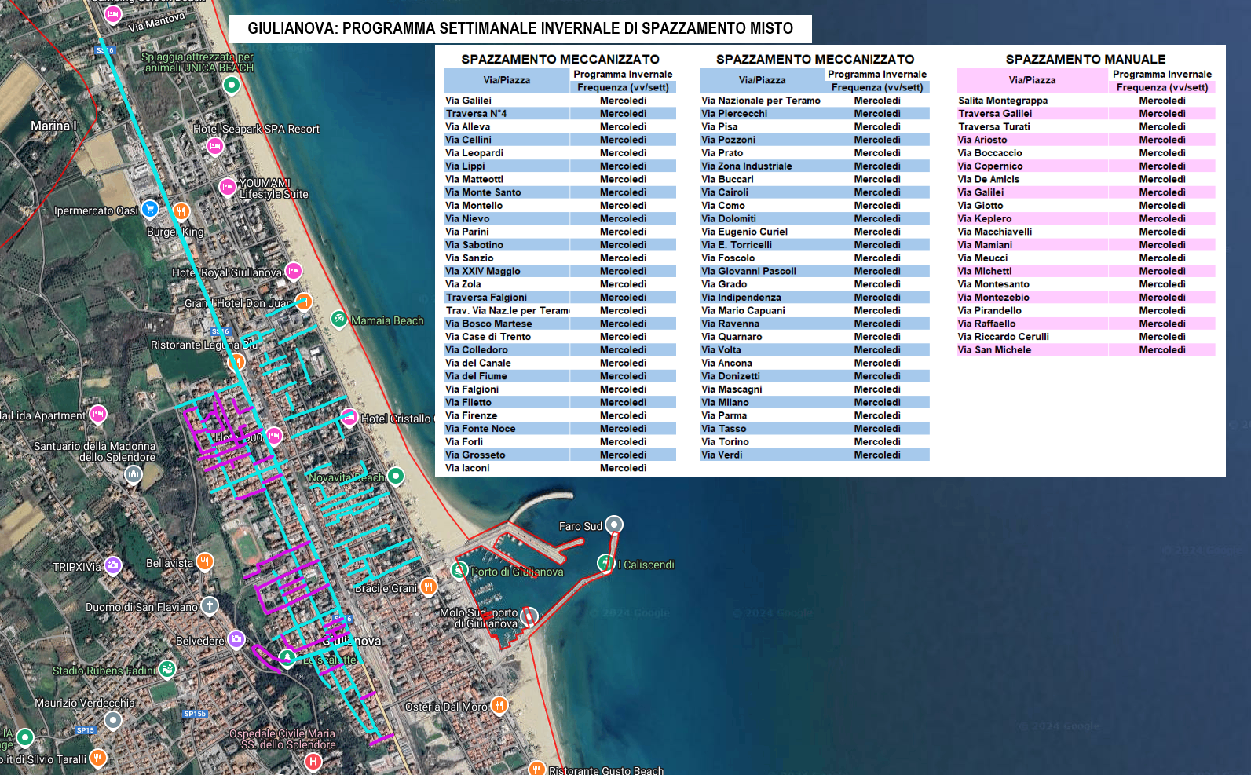1251x775 pixels.
Task: Open the Hotel Cristallo lodging pin
Action: pos(349,417)
